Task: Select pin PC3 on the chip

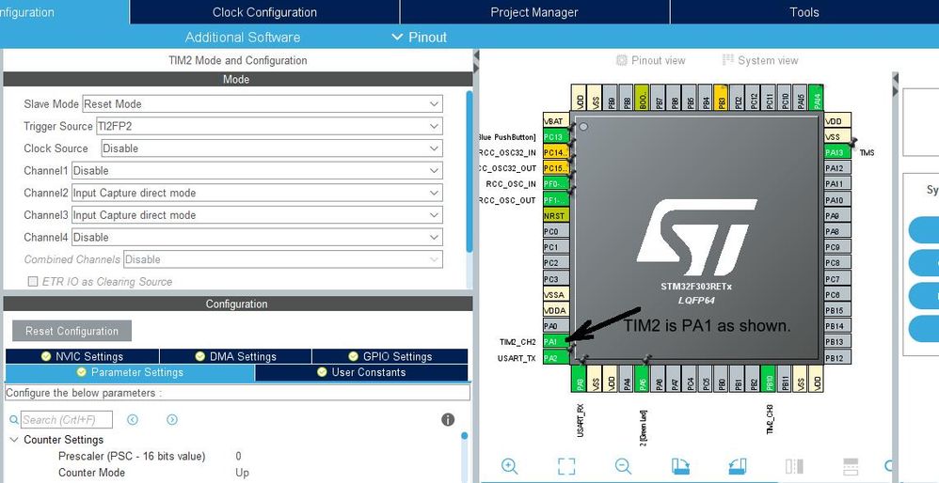Action: (x=556, y=278)
